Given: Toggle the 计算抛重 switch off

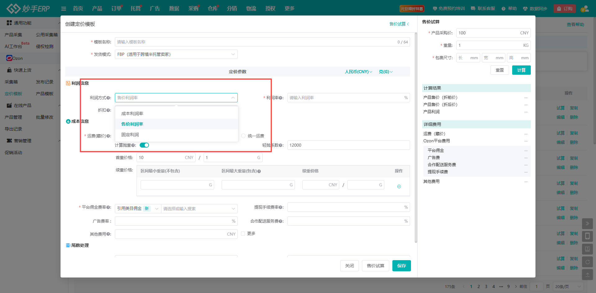Looking at the screenshot, I should [144, 145].
